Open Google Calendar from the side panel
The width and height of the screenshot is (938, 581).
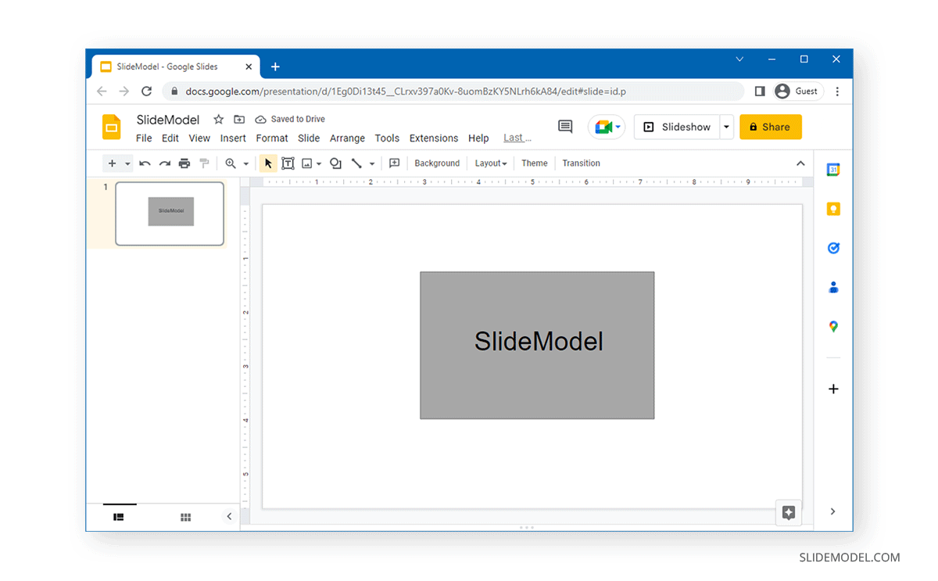tap(833, 169)
